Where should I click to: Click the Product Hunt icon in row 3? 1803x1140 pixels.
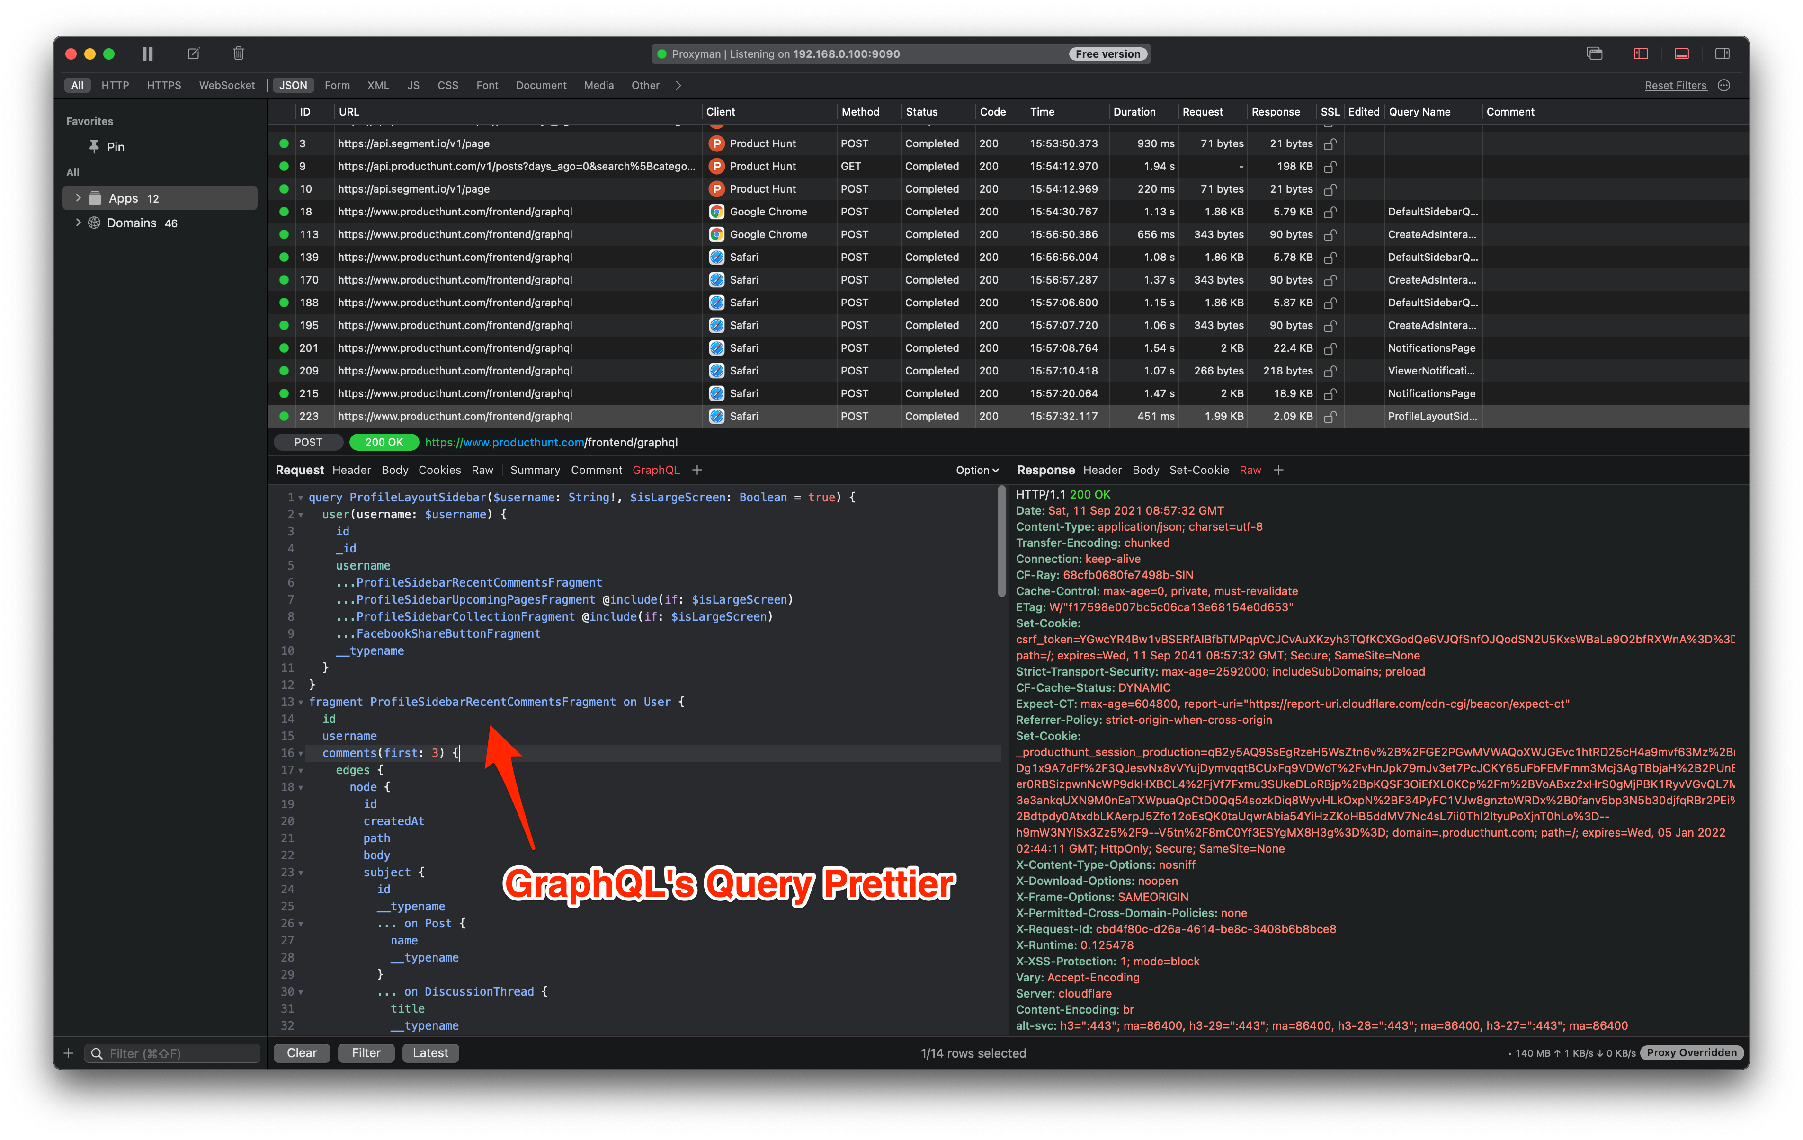pyautogui.click(x=716, y=144)
